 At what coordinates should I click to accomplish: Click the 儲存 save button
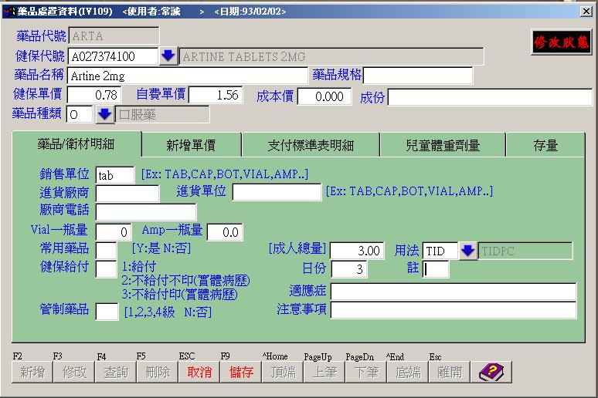click(x=241, y=372)
